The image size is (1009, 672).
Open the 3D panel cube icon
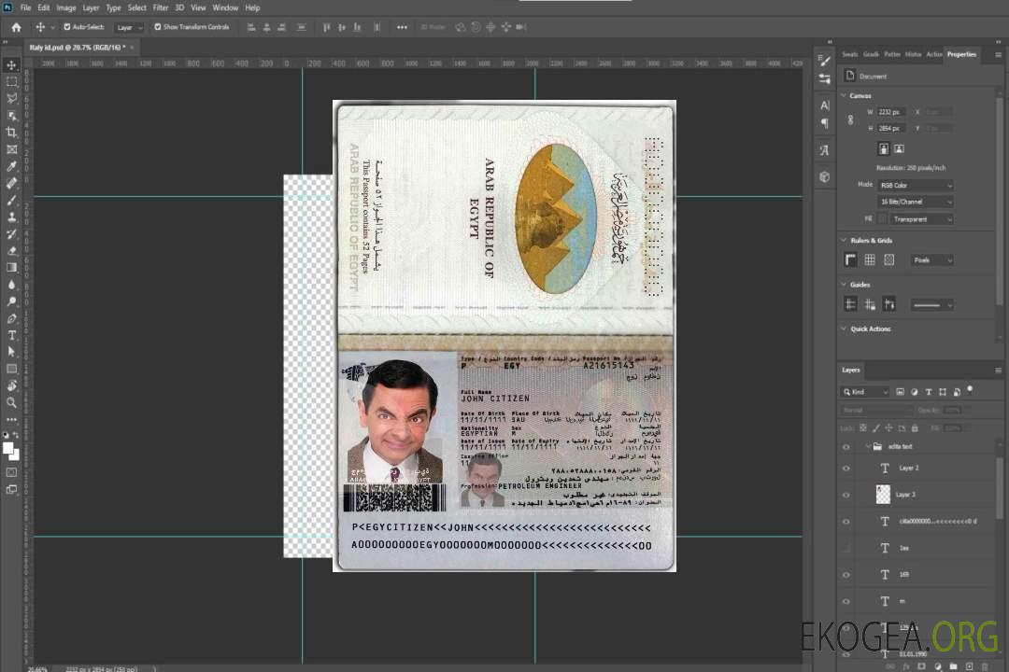(x=824, y=176)
